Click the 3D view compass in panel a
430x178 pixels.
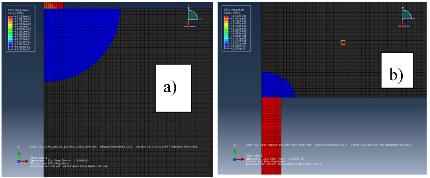192,15
